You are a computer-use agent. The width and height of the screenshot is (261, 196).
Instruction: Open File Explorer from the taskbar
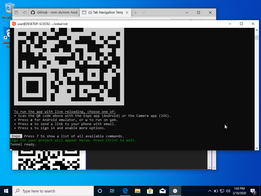coord(137,191)
